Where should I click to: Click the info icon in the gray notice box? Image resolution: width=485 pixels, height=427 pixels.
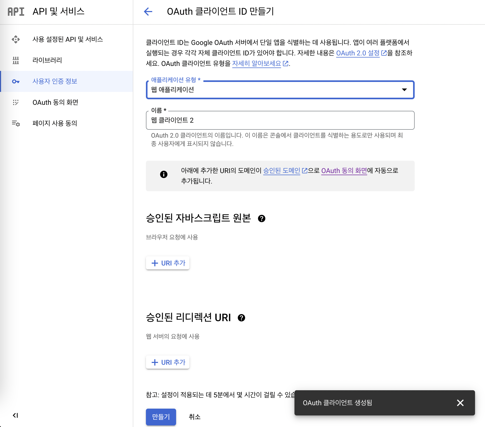click(164, 174)
